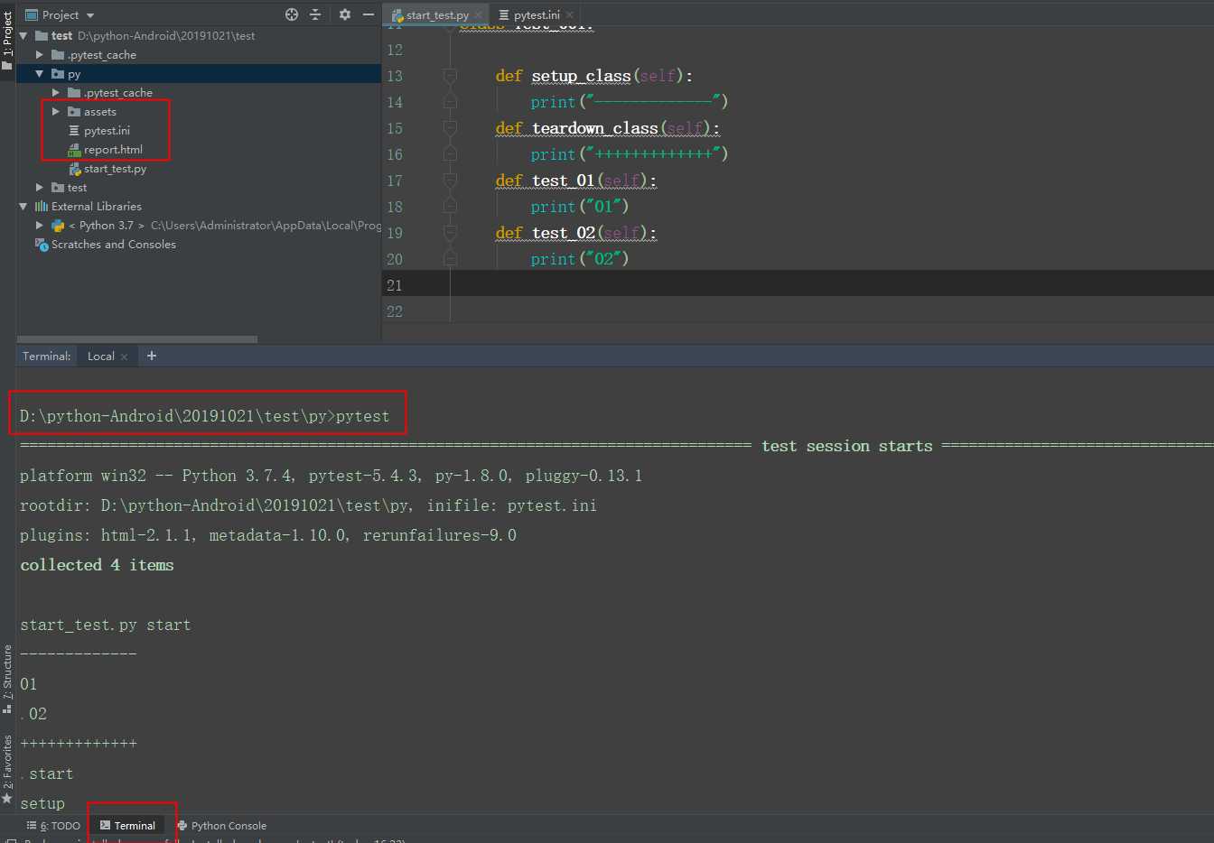The height and width of the screenshot is (843, 1214).
Task: Close the start_test.py tab
Action: coord(479,15)
